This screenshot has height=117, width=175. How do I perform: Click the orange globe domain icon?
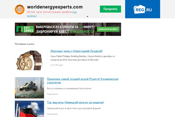point(20,9)
